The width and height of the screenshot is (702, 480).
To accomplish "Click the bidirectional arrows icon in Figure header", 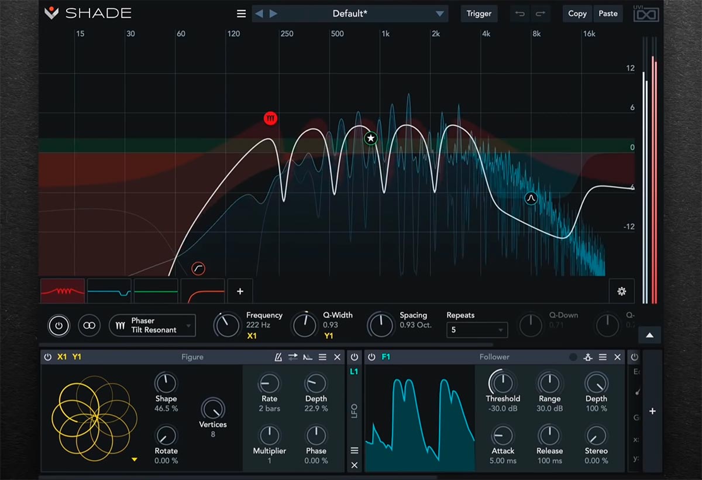I will tap(293, 357).
